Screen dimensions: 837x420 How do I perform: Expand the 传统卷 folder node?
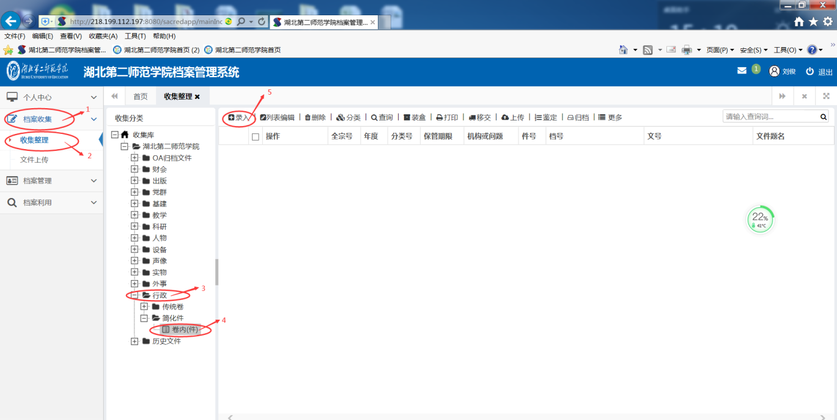(x=144, y=307)
